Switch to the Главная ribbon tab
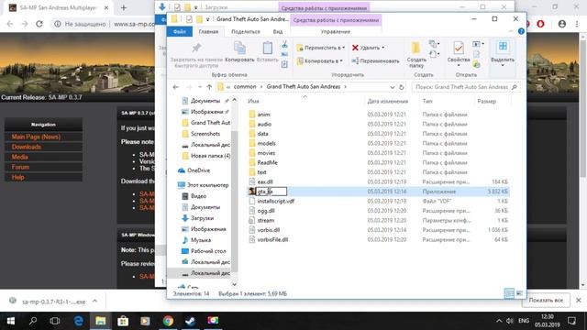Image resolution: width=587 pixels, height=330 pixels. tap(208, 32)
